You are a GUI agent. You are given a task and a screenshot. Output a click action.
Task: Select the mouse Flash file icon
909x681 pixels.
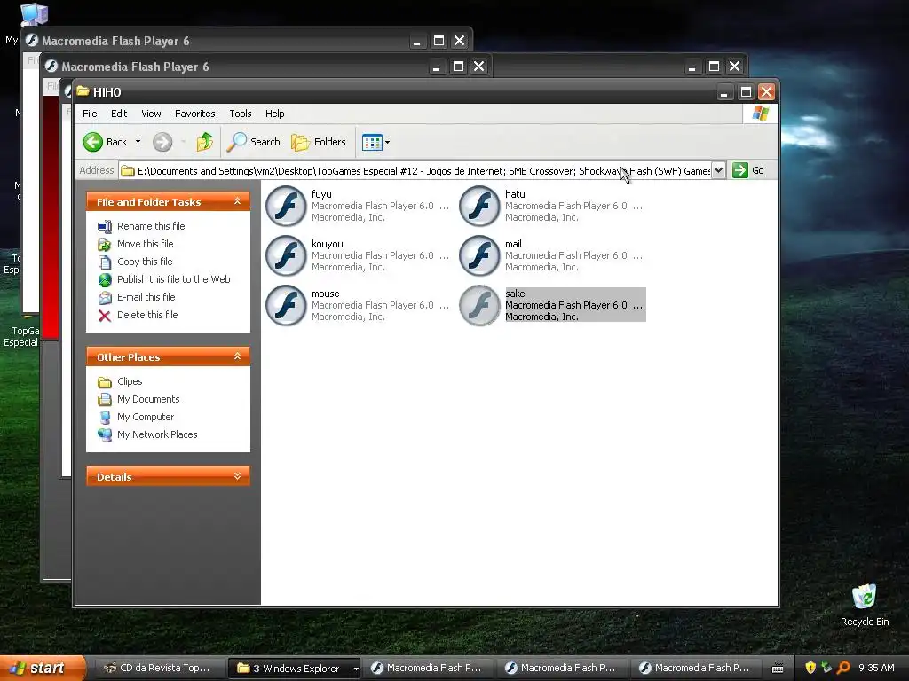[285, 305]
